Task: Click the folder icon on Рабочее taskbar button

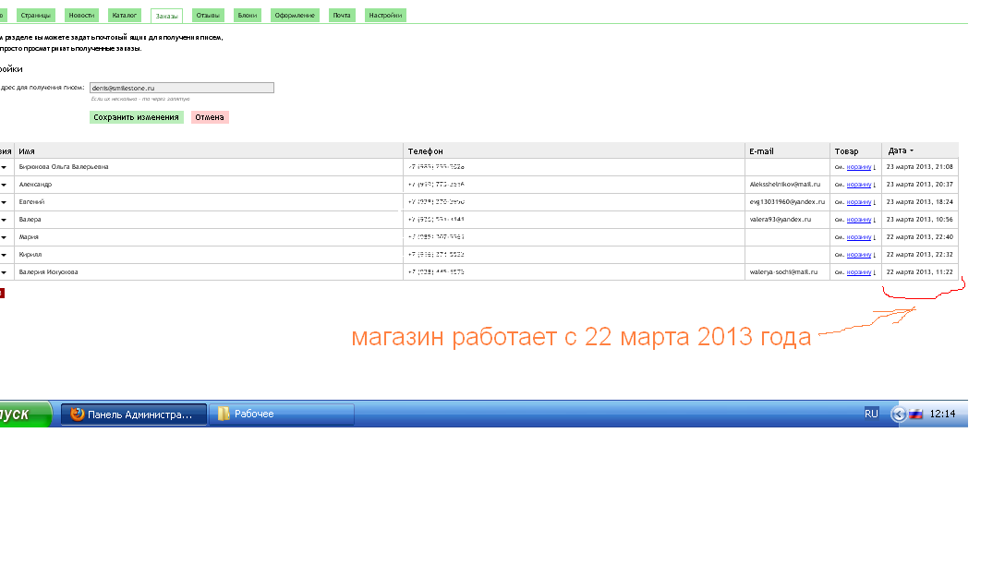Action: click(224, 414)
